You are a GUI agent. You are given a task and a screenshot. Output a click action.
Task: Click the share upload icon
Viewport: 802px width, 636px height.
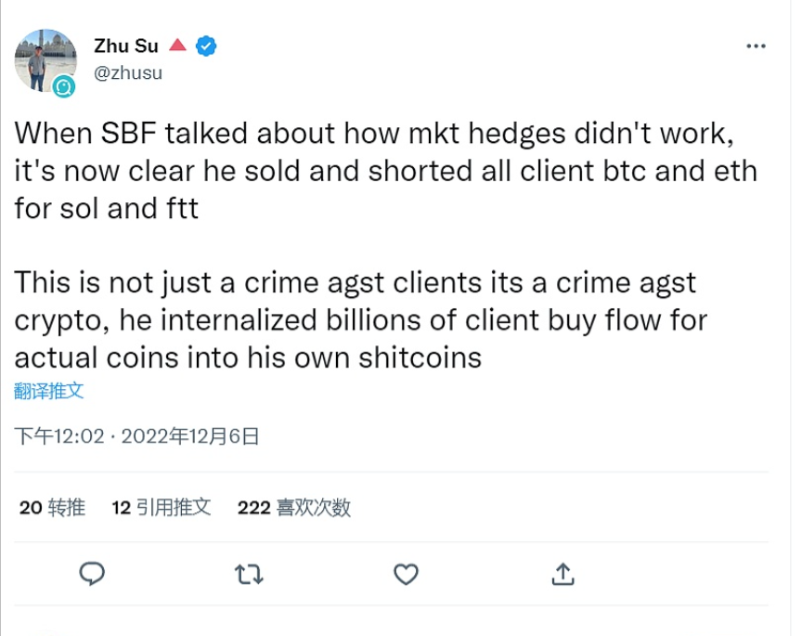pos(563,575)
